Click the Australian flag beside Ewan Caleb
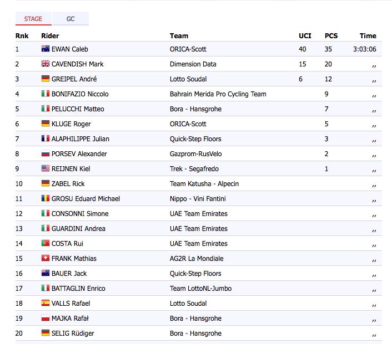The width and height of the screenshot is (392, 344). [x=46, y=49]
